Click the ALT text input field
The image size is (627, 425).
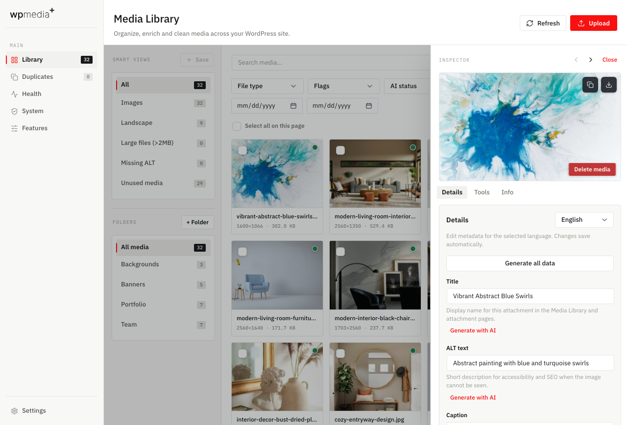[x=530, y=363]
